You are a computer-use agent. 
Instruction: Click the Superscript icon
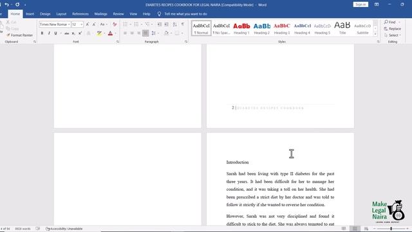point(80,33)
